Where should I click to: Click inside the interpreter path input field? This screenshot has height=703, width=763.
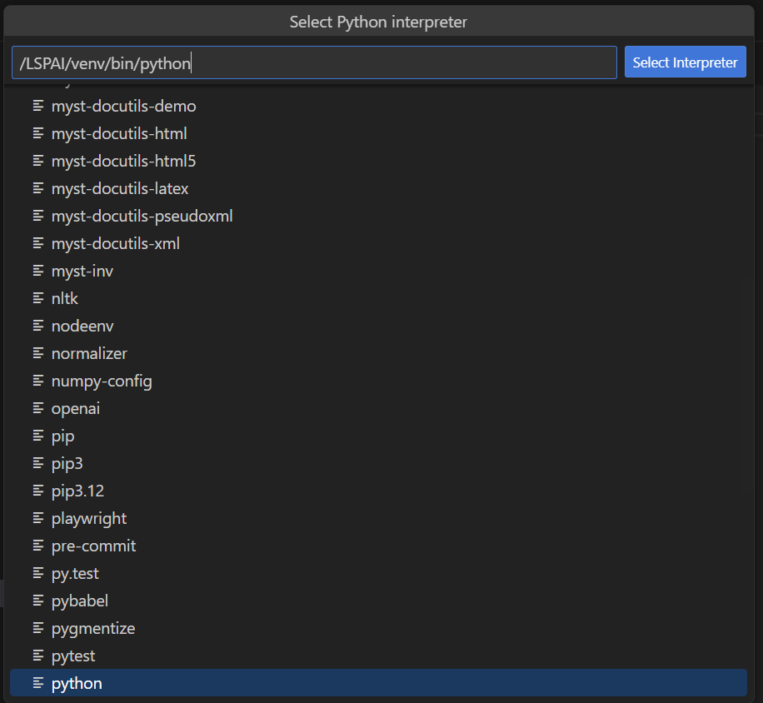[x=313, y=62]
